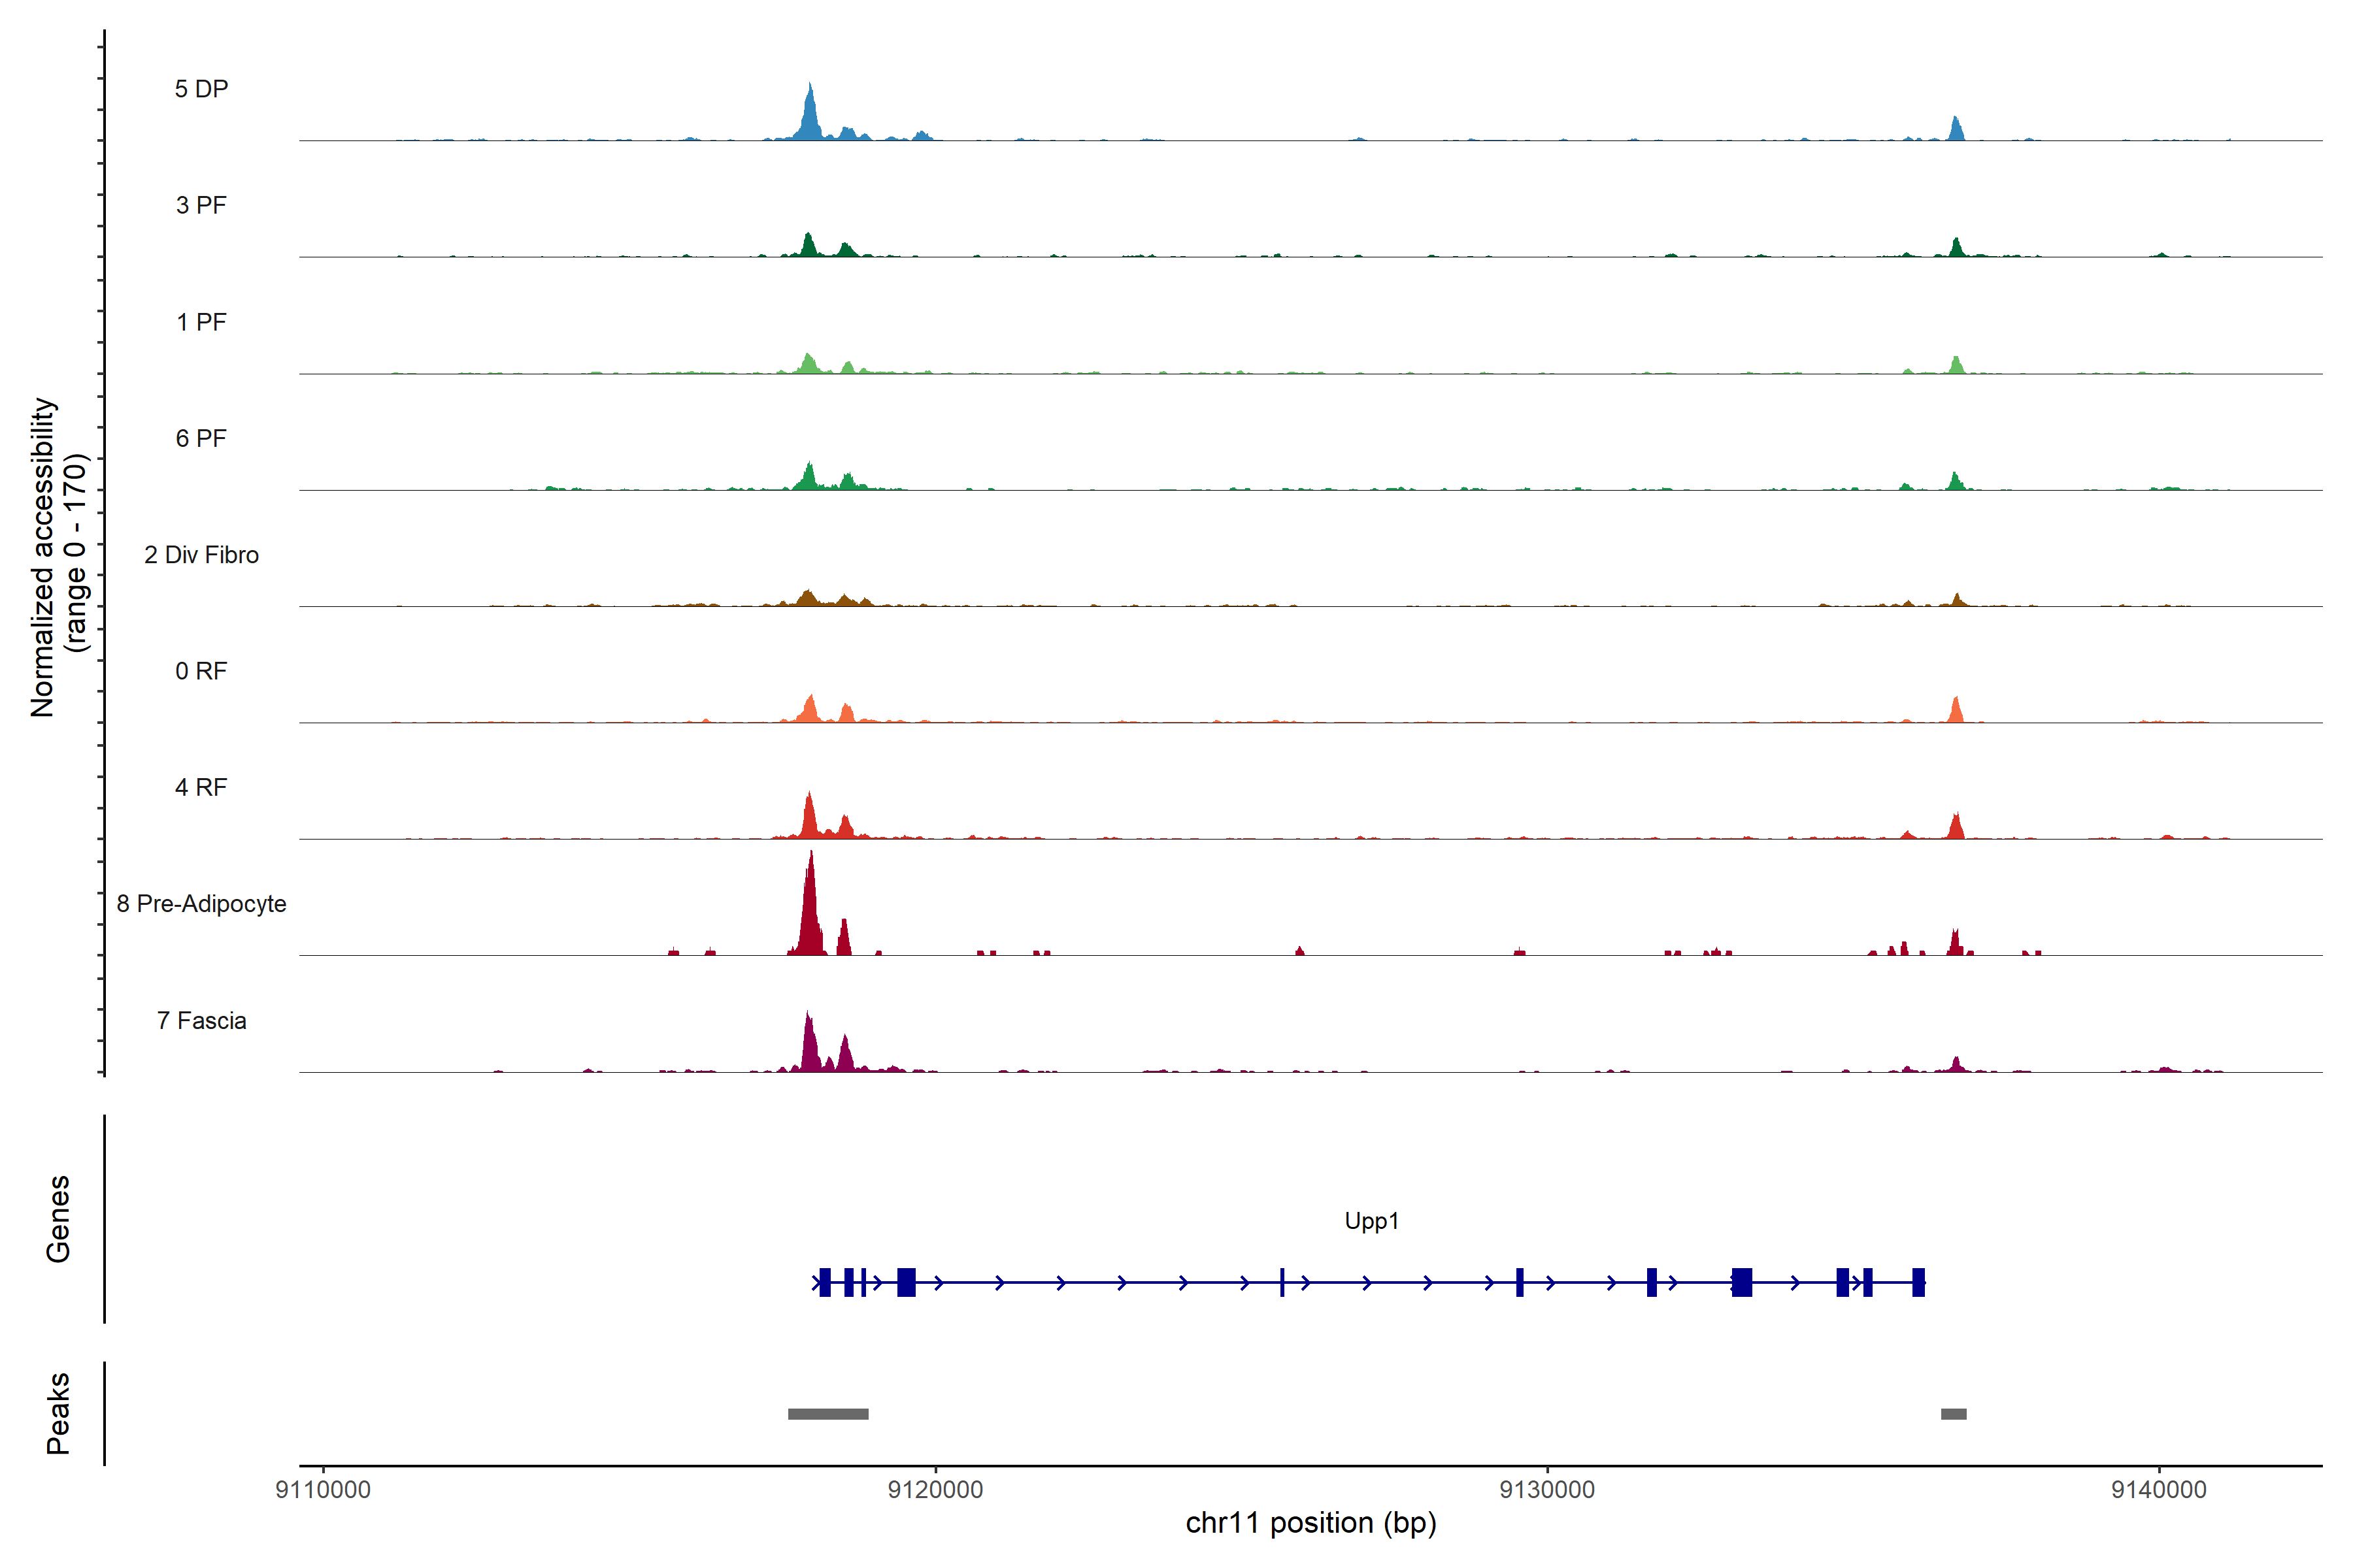Click the Genes panel title
This screenshot has width=2353, height=1568.
click(58, 1219)
